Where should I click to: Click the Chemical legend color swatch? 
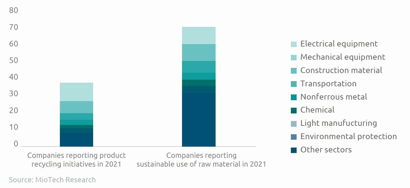pyautogui.click(x=294, y=110)
